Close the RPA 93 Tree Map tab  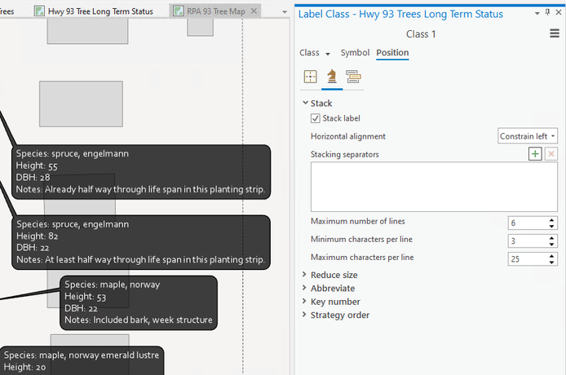(x=254, y=11)
